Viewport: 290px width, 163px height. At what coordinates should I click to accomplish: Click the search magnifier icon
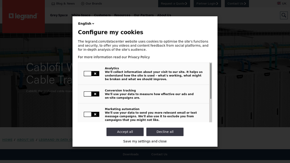click(283, 15)
